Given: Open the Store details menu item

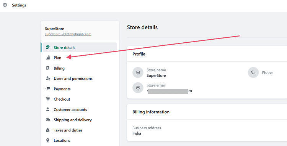Looking at the screenshot, I should [80, 48].
